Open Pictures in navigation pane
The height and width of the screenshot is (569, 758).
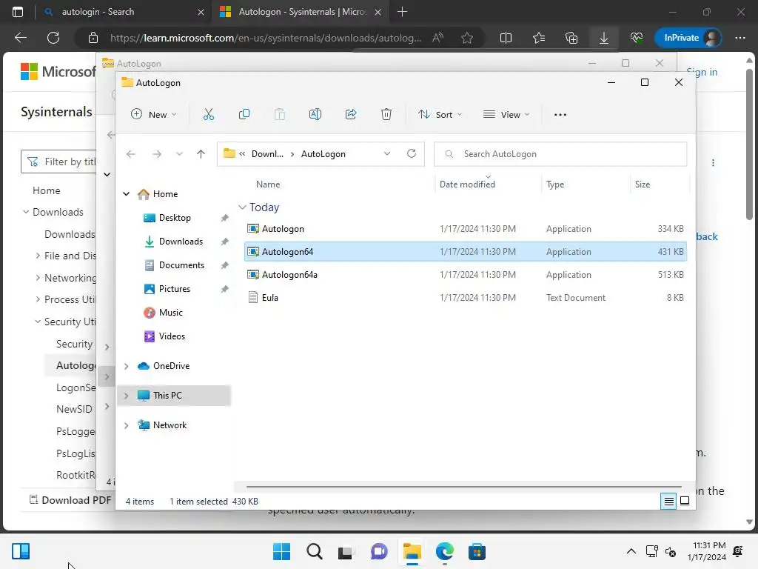click(174, 289)
